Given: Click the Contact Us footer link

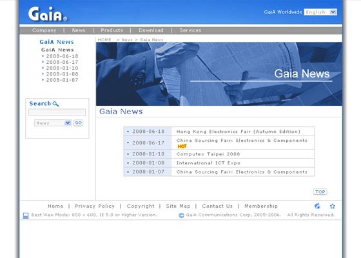Looking at the screenshot, I should pos(217,206).
